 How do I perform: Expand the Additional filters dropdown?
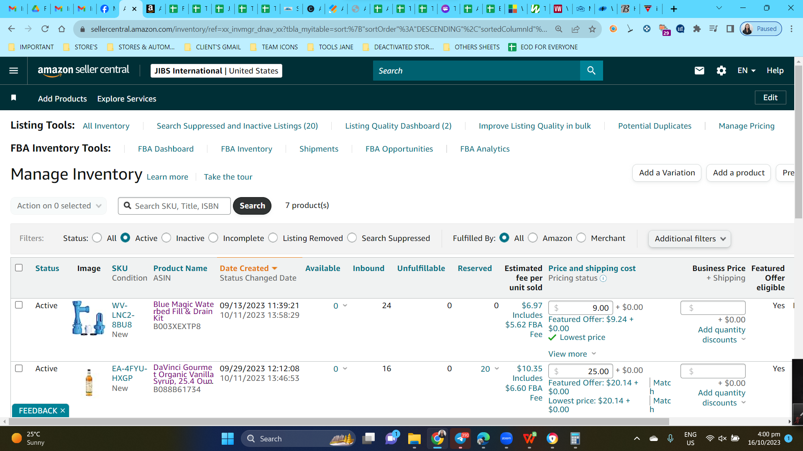click(689, 239)
